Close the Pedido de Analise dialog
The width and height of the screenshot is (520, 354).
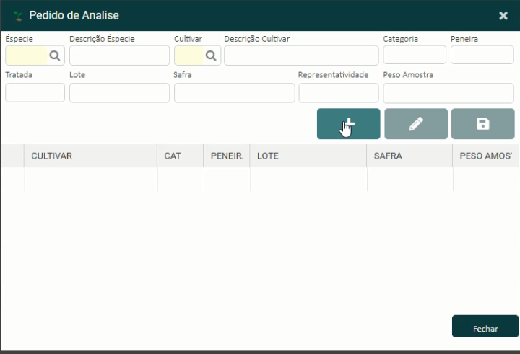coord(503,15)
